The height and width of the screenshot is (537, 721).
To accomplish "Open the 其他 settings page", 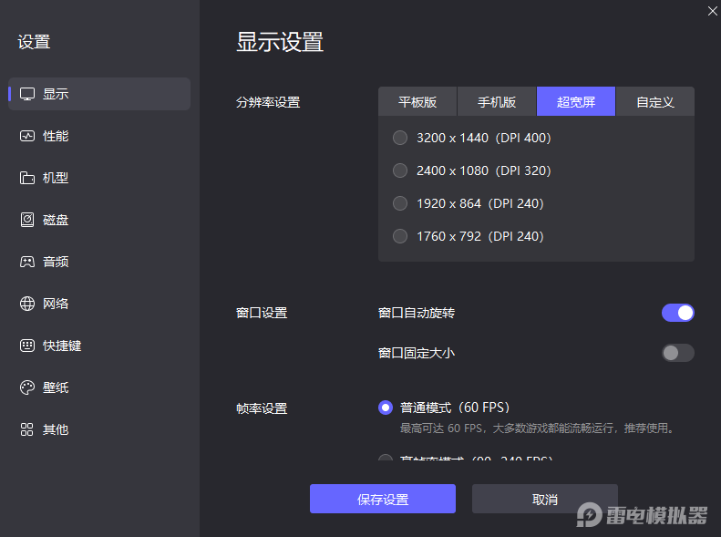I will pos(99,429).
